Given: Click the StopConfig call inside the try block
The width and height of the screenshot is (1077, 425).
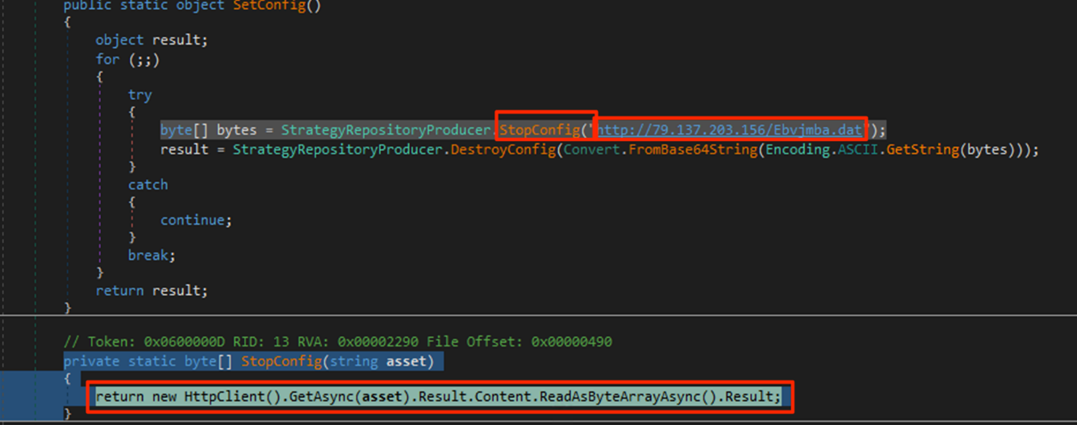Looking at the screenshot, I should click(539, 130).
